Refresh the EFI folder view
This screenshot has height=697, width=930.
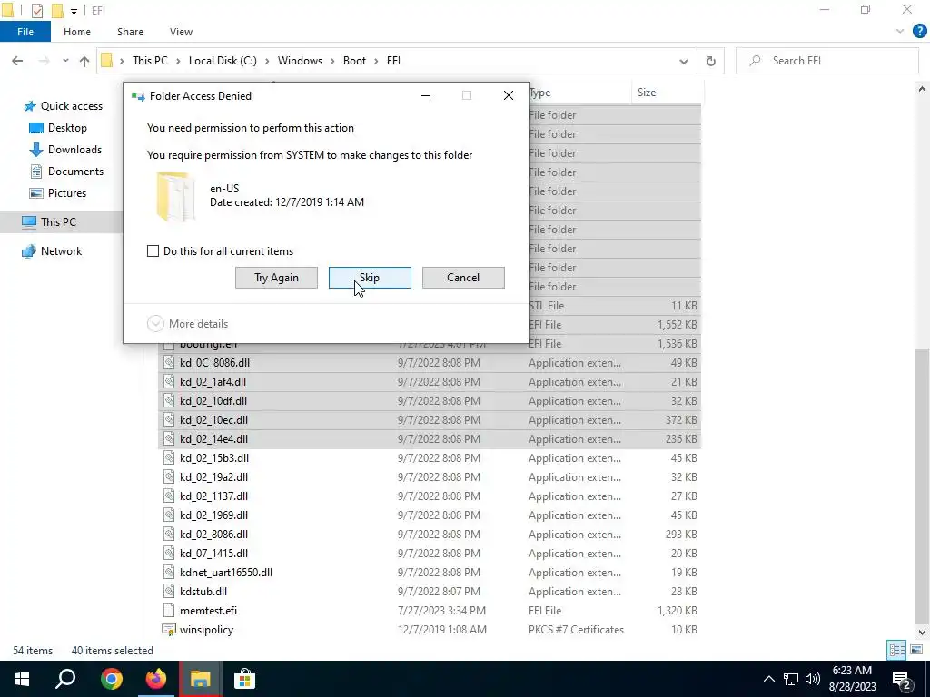click(x=710, y=61)
